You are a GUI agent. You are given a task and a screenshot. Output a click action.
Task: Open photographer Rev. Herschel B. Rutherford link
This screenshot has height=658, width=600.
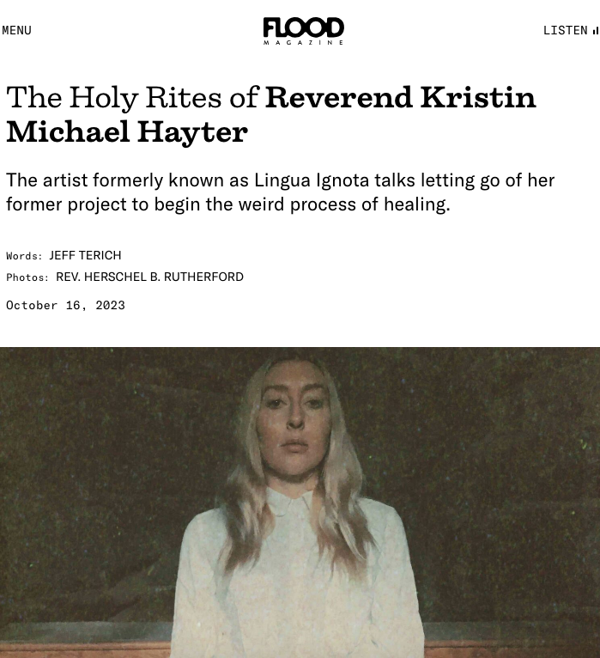149,277
